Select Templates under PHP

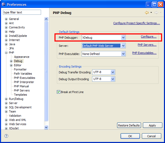tap(21, 95)
